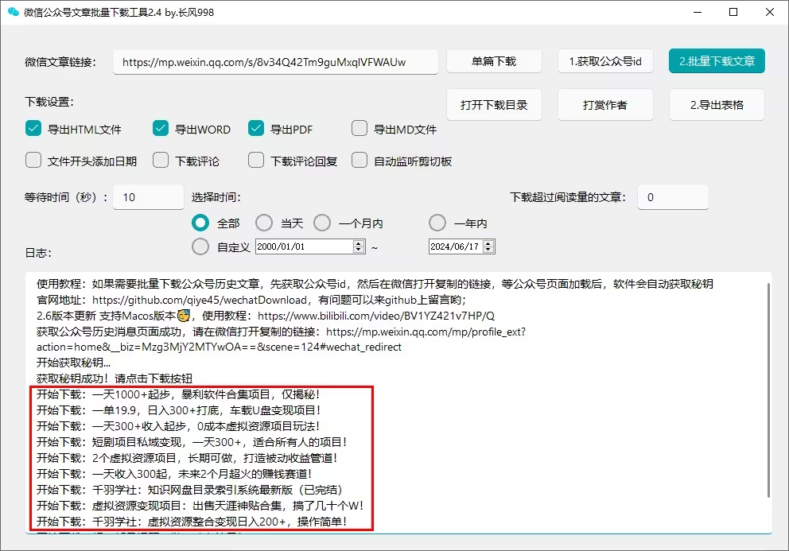Click the WeChat app icon in title bar

click(13, 12)
